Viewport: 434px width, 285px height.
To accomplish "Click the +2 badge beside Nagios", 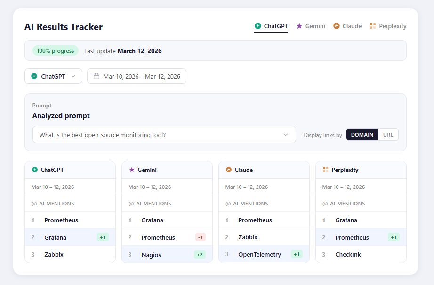I will point(200,254).
